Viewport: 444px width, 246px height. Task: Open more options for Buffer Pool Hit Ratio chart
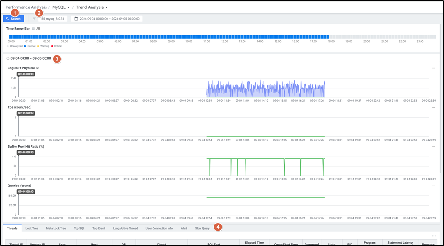(433, 146)
